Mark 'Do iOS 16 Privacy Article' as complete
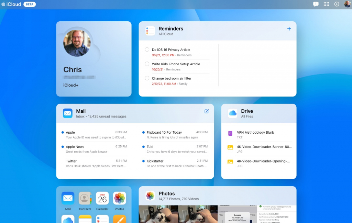Image resolution: width=352 pixels, height=223 pixels. tap(147, 49)
